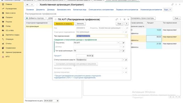Open the Администрирование sidebar section
Image resolution: width=183 pixels, height=103 pixels.
pyautogui.click(x=13, y=52)
